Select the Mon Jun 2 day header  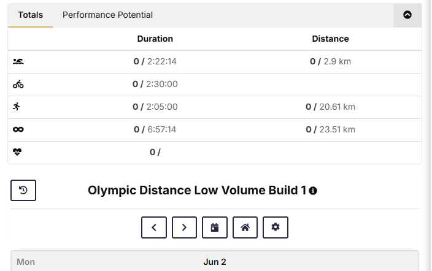point(215,261)
